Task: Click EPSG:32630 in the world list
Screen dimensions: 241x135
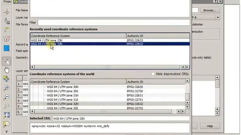Action: pyautogui.click(x=135, y=87)
